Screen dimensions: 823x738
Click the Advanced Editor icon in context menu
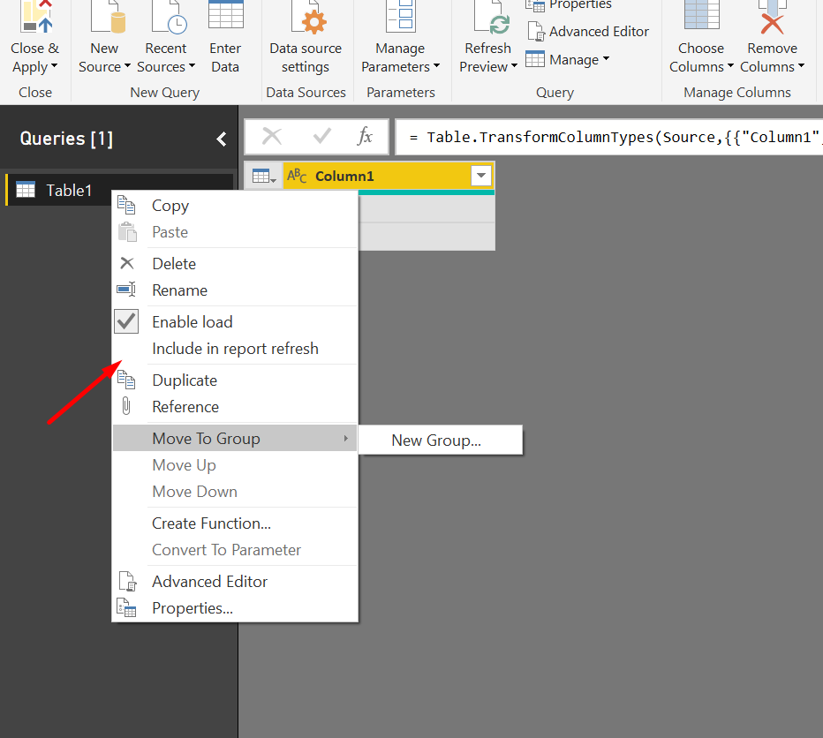click(127, 581)
